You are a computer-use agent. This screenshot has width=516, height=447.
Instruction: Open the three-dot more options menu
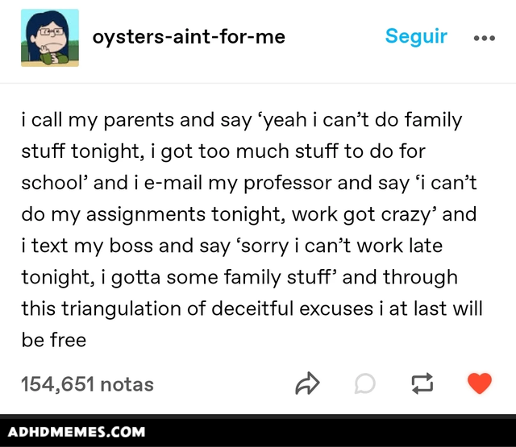pos(483,37)
